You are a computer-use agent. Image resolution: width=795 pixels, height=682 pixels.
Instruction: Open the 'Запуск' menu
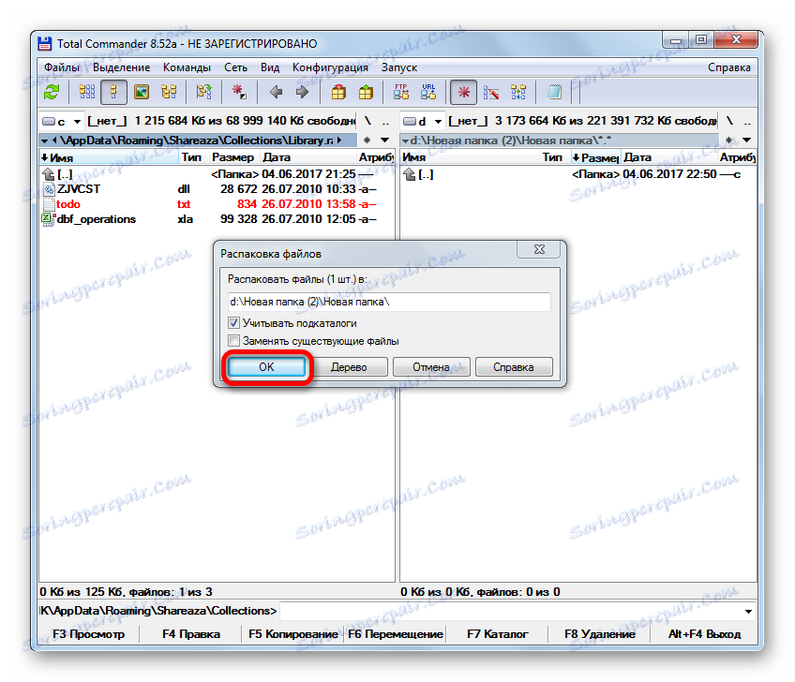[x=399, y=67]
